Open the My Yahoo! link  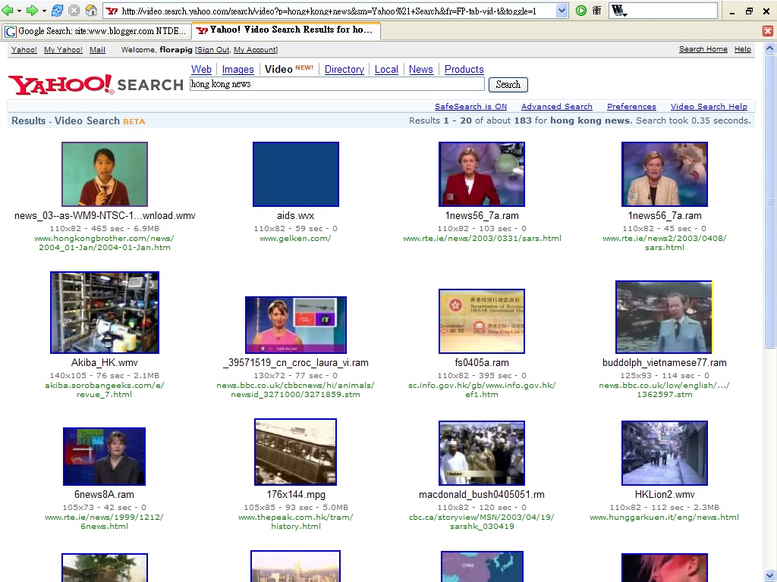64,49
